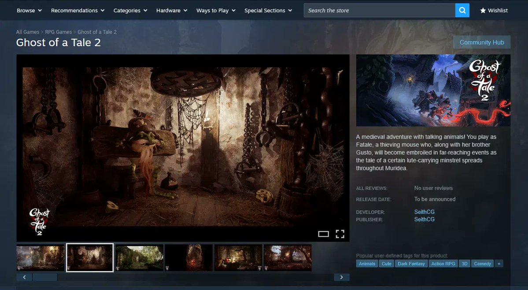
Task: Select the 3D tag
Action: pyautogui.click(x=464, y=264)
